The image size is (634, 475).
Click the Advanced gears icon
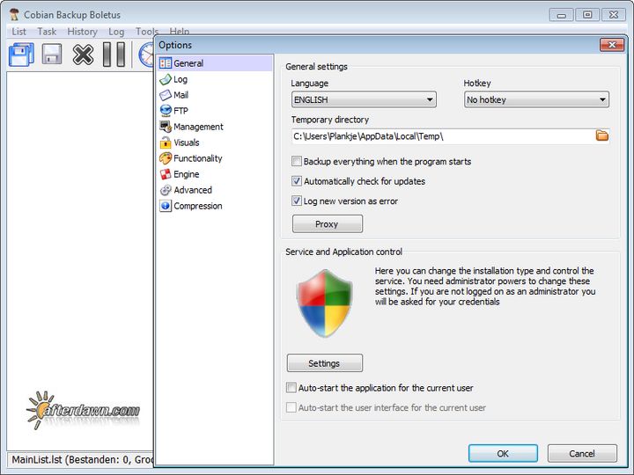point(166,190)
